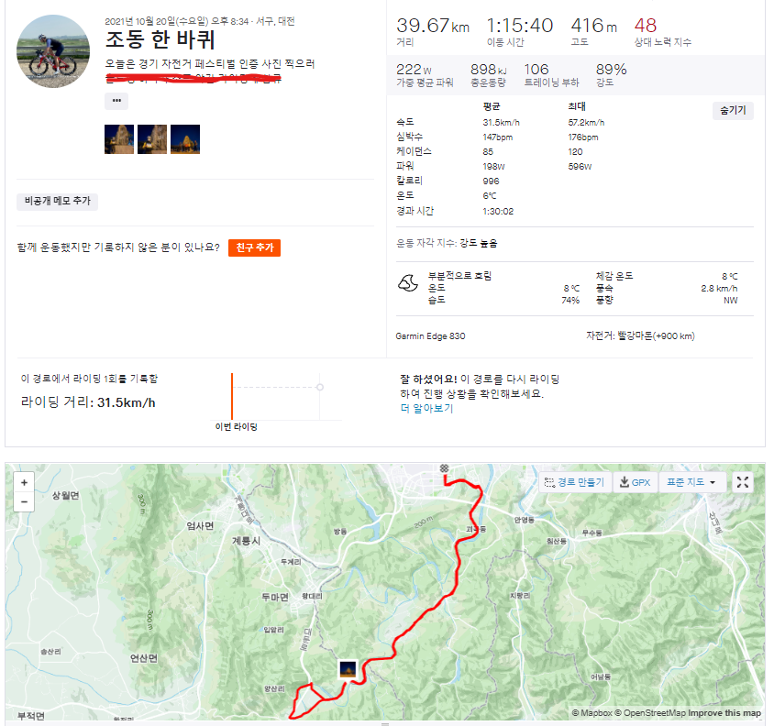Open the first activity photo thumbnail
The image size is (774, 726).
pyautogui.click(x=119, y=139)
